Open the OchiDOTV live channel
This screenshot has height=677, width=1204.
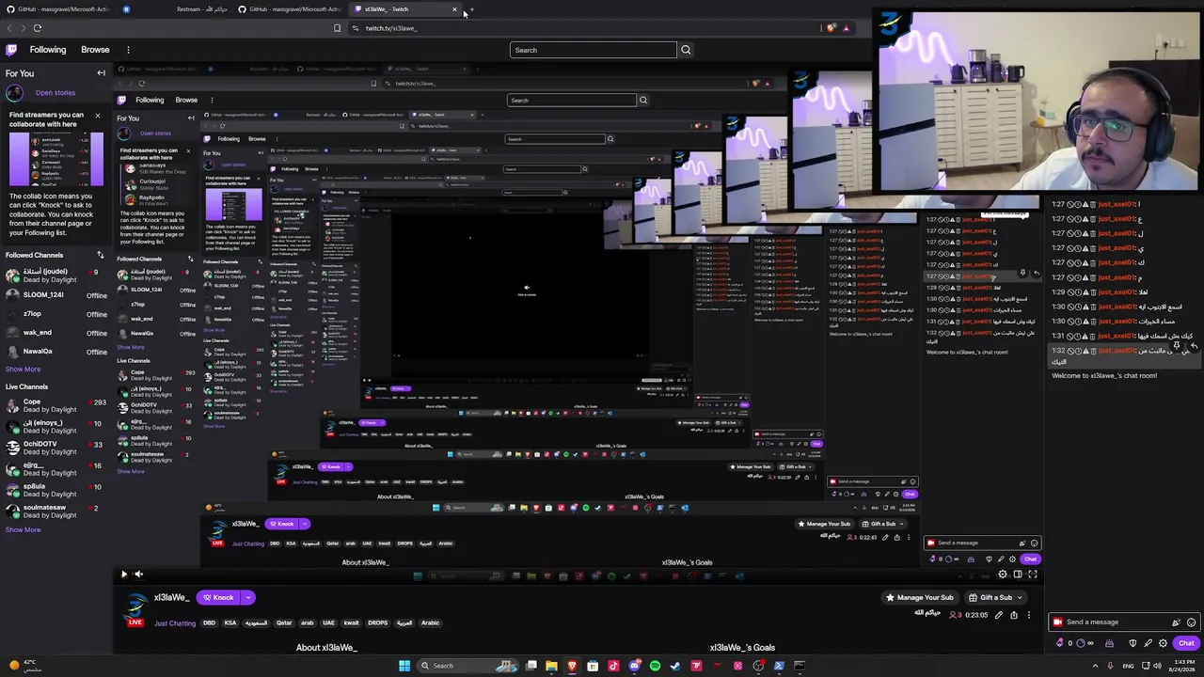56,448
